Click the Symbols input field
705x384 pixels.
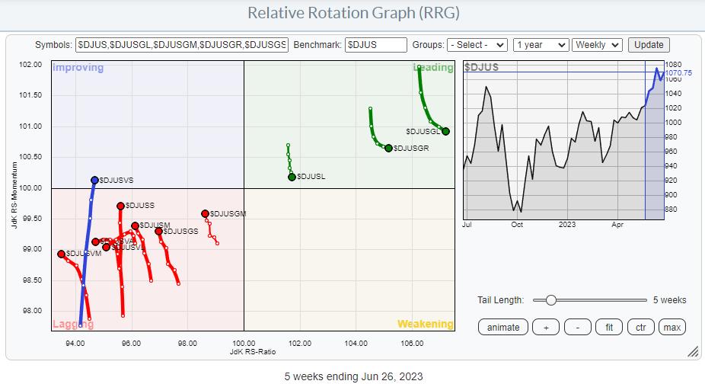pyautogui.click(x=182, y=45)
